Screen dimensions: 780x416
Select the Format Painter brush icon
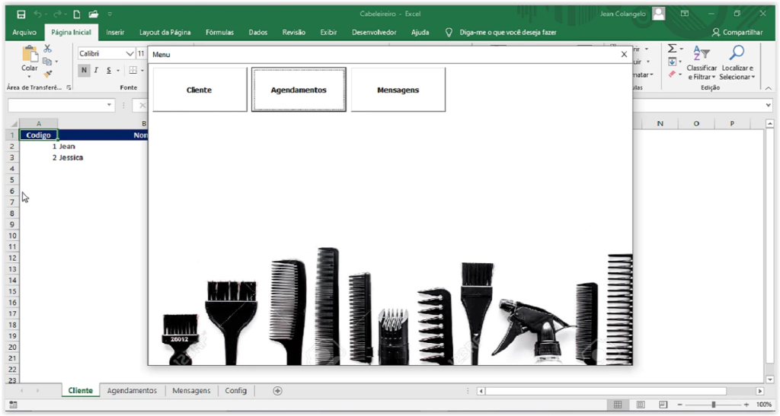(47, 74)
